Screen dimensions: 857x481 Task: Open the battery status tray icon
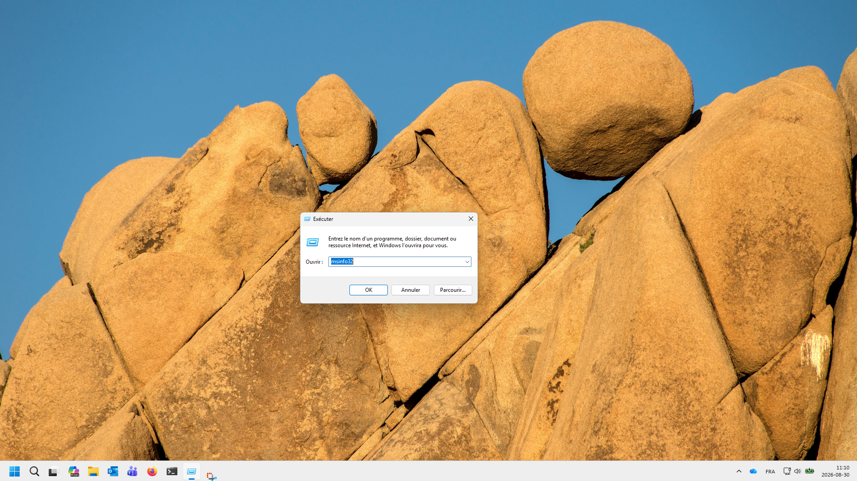(810, 471)
